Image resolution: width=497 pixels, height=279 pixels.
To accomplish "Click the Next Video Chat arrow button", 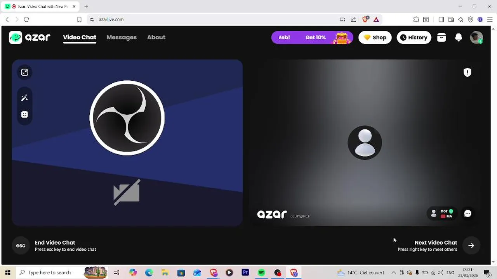I will click(471, 245).
